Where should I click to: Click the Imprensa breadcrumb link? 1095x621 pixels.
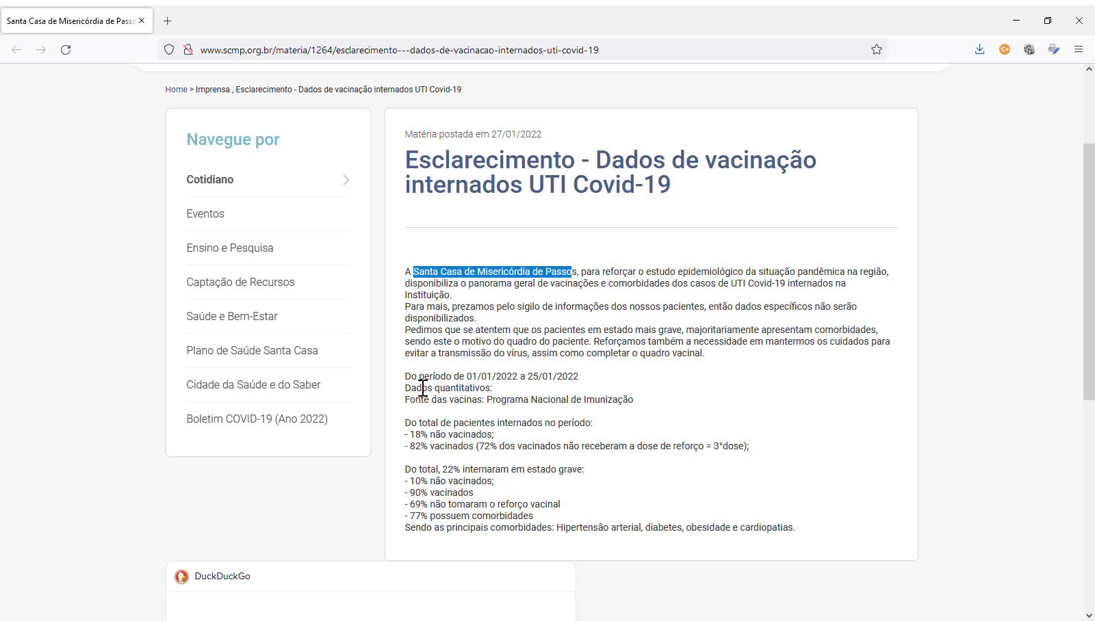213,90
